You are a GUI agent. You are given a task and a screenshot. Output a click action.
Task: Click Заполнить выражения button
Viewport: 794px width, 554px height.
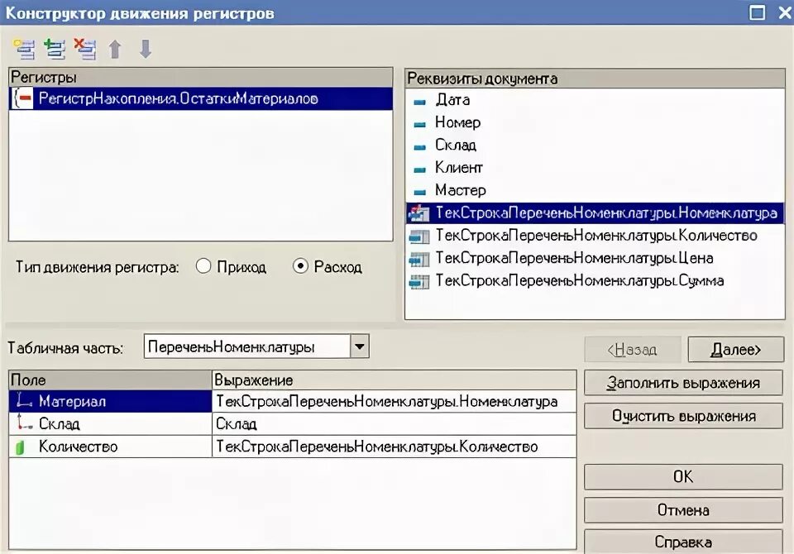[x=683, y=383]
